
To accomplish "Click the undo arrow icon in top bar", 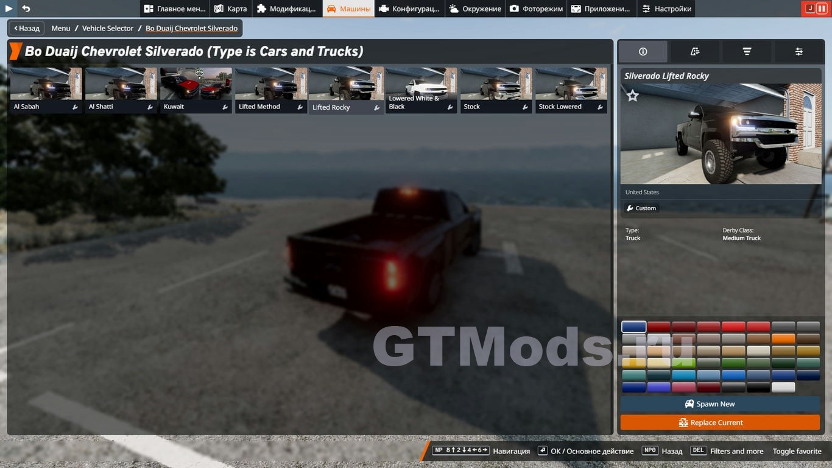I will pos(26,9).
